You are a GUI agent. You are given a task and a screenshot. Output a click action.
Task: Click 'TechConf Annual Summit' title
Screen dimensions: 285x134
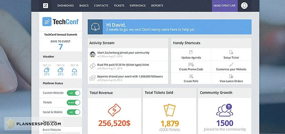tap(61, 35)
